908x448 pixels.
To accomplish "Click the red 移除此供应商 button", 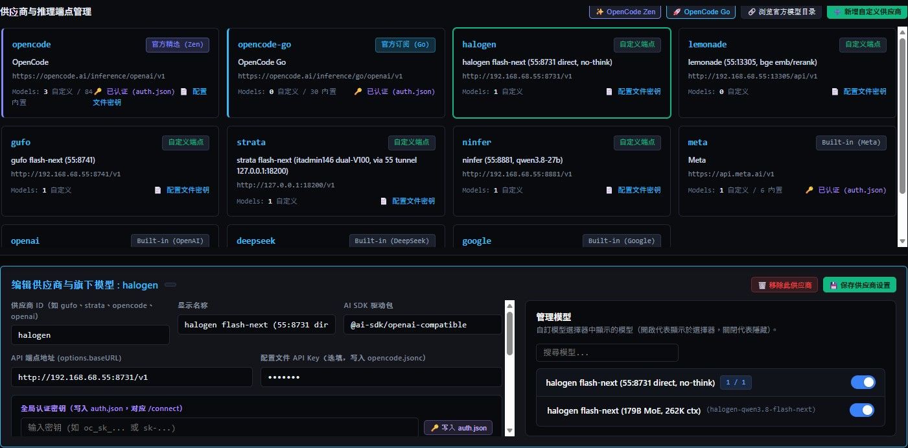I will 785,285.
